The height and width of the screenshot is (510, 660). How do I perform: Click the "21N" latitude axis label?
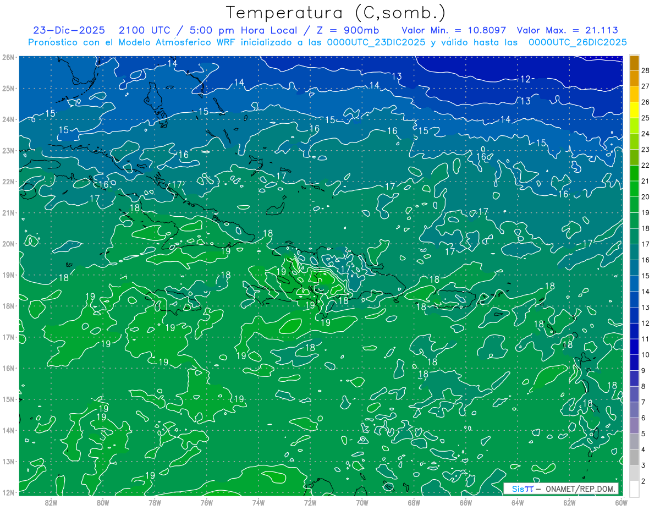(x=8, y=212)
